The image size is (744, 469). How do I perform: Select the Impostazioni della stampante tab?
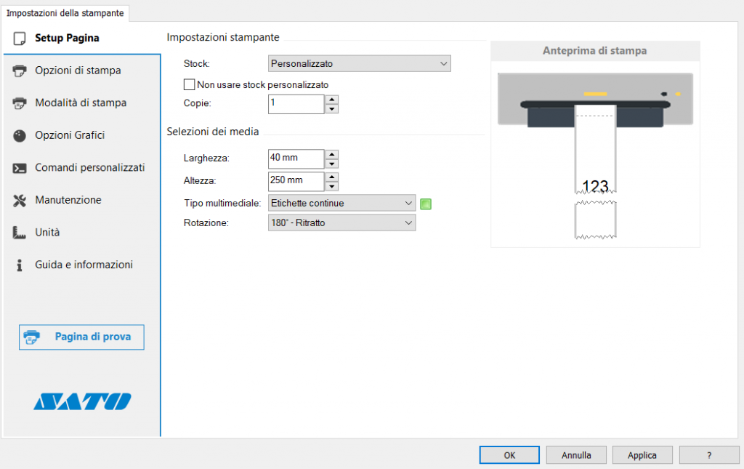65,13
